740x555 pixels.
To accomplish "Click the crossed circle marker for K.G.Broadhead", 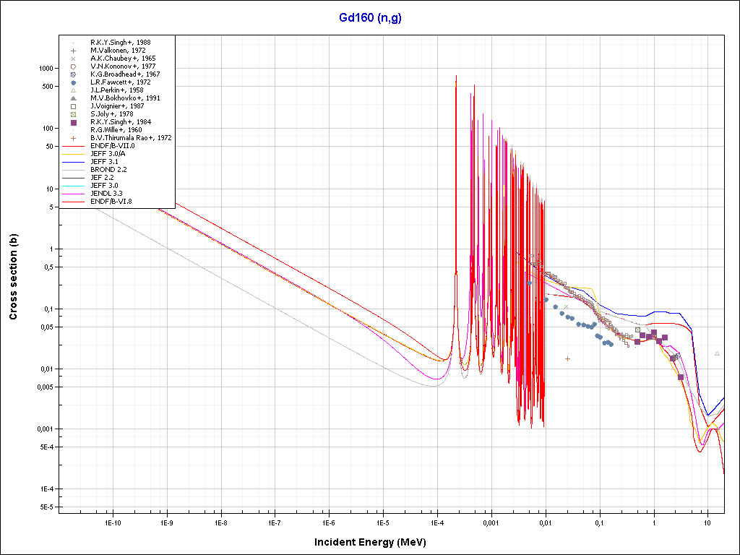I will (74, 74).
